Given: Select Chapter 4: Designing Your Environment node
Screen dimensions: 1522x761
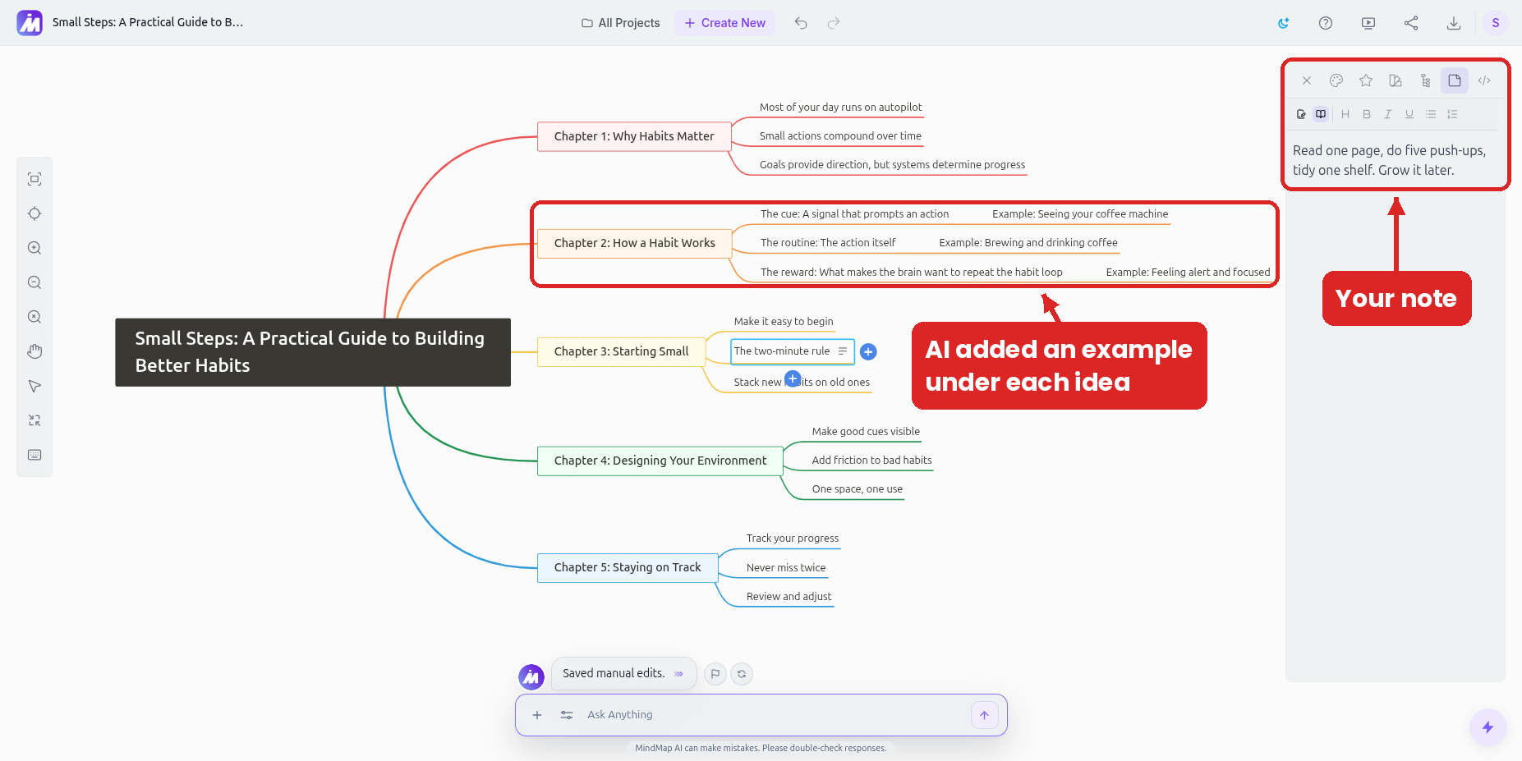Looking at the screenshot, I should (660, 461).
